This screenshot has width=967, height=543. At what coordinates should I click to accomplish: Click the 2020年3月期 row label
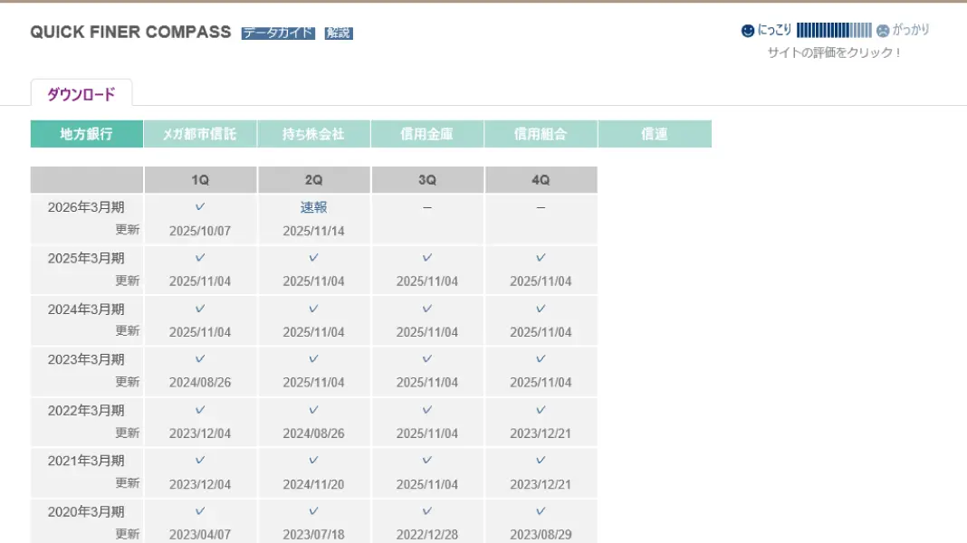pos(86,512)
